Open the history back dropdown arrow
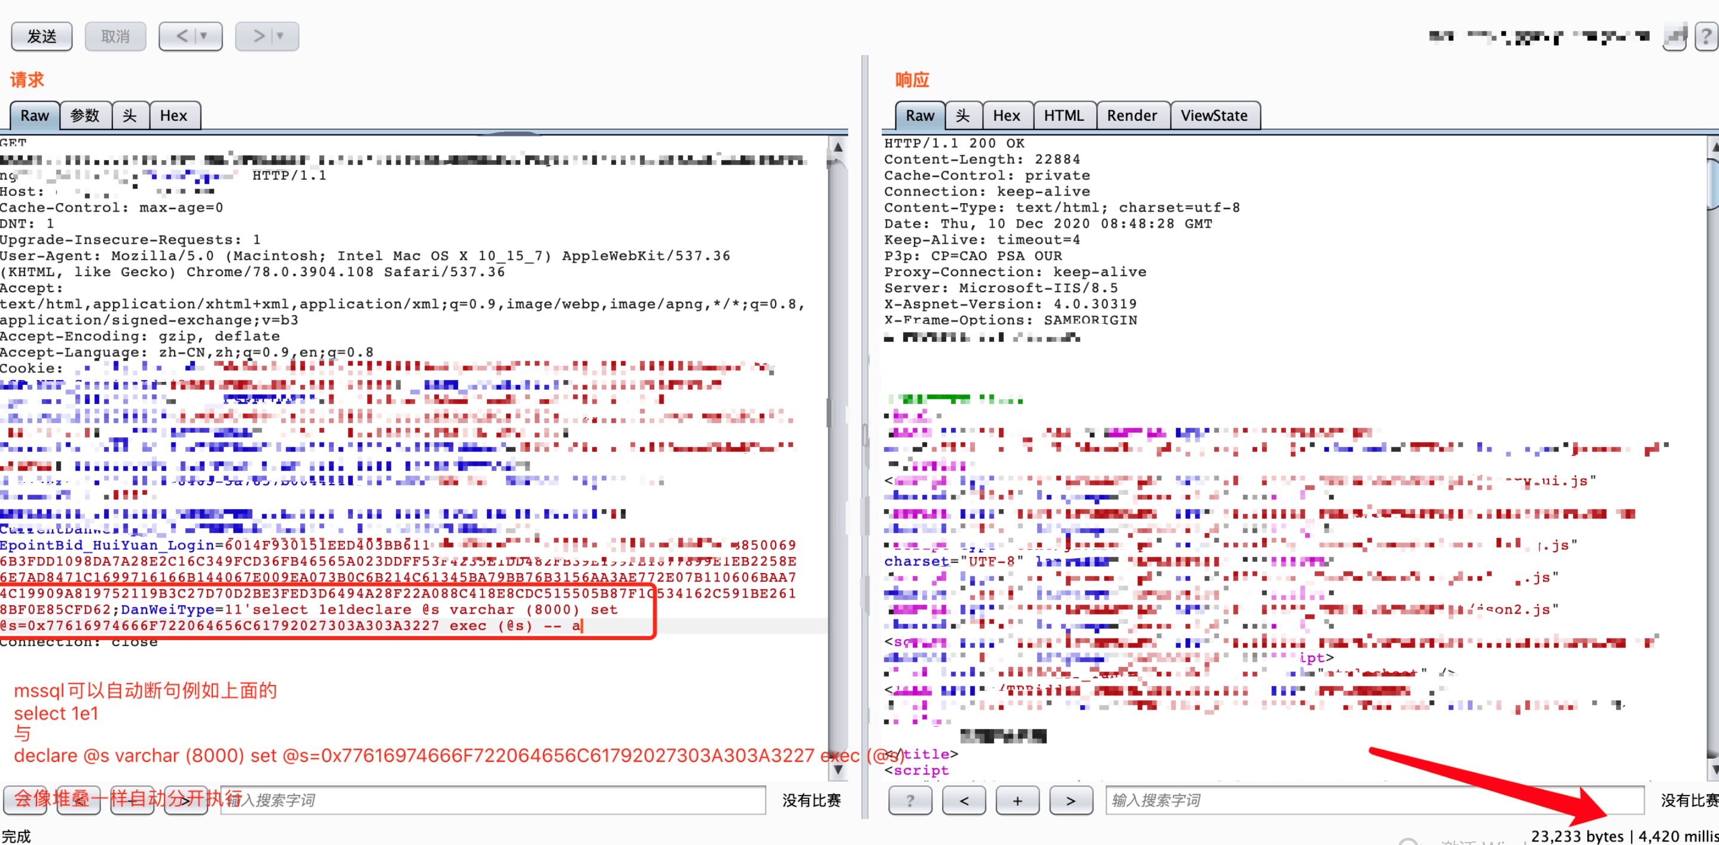The width and height of the screenshot is (1719, 845). [x=204, y=36]
